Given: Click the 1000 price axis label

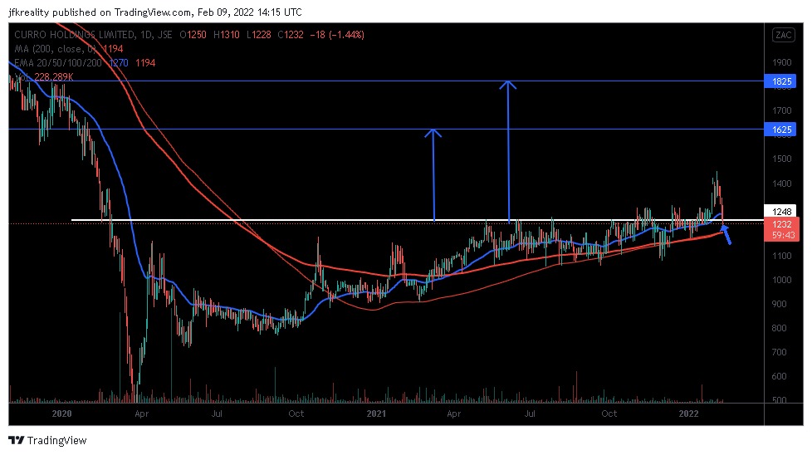Looking at the screenshot, I should click(x=782, y=280).
